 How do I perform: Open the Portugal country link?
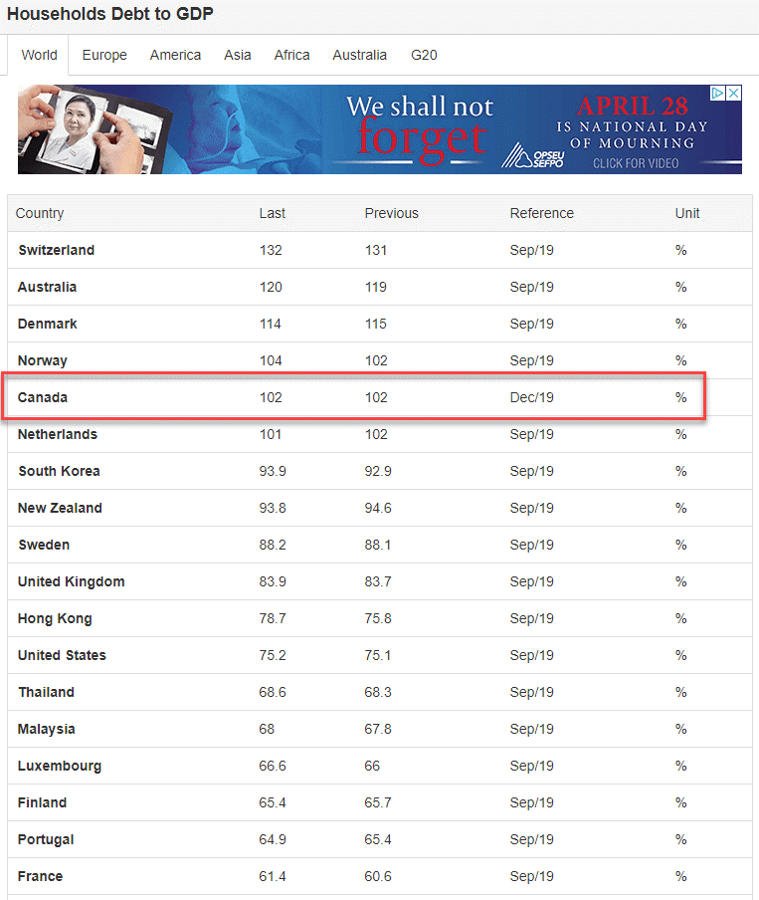click(46, 839)
